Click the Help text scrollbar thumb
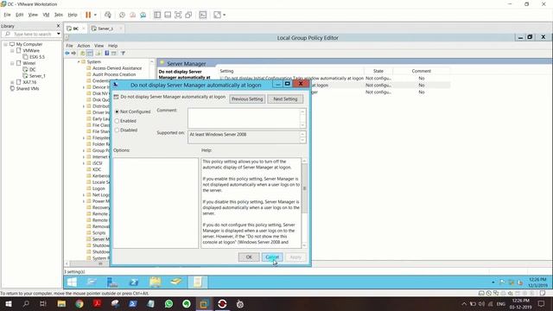This screenshot has width=553, height=311. pyautogui.click(x=304, y=188)
